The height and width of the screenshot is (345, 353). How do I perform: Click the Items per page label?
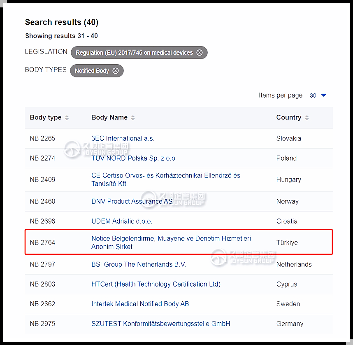point(281,96)
